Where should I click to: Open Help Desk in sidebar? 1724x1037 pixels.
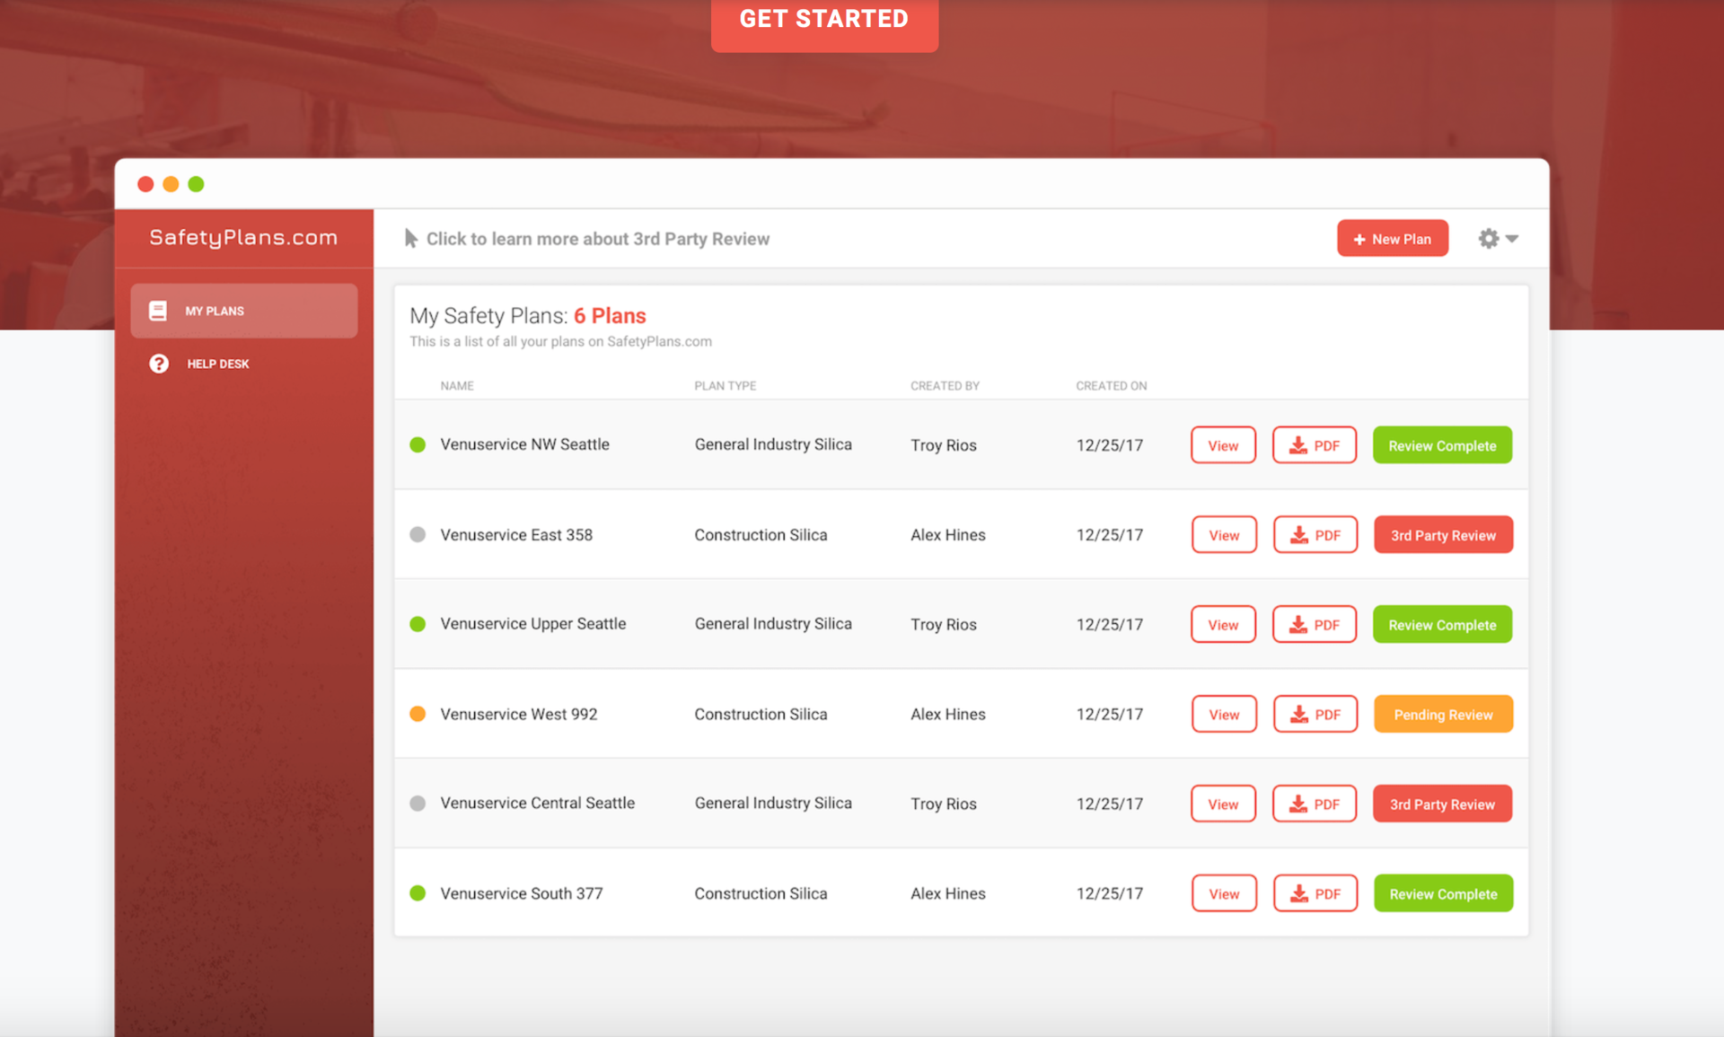[x=218, y=364]
